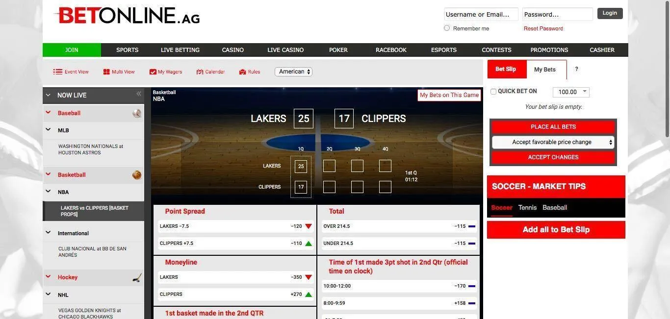Screen dimensions: 670x319
Task: Open My Wagers checkmark icon
Action: click(153, 72)
